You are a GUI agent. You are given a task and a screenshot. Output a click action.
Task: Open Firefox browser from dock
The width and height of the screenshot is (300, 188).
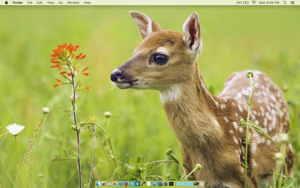(x=126, y=184)
